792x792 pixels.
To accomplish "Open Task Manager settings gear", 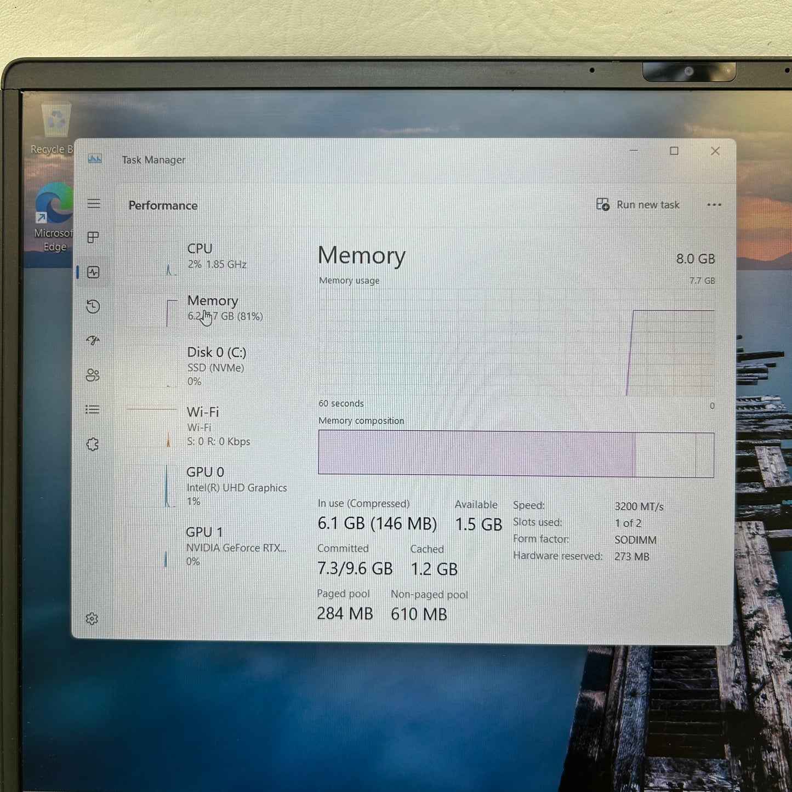I will pyautogui.click(x=92, y=619).
